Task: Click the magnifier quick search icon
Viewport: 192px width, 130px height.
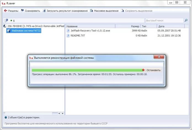Action: pyautogui.click(x=186, y=20)
